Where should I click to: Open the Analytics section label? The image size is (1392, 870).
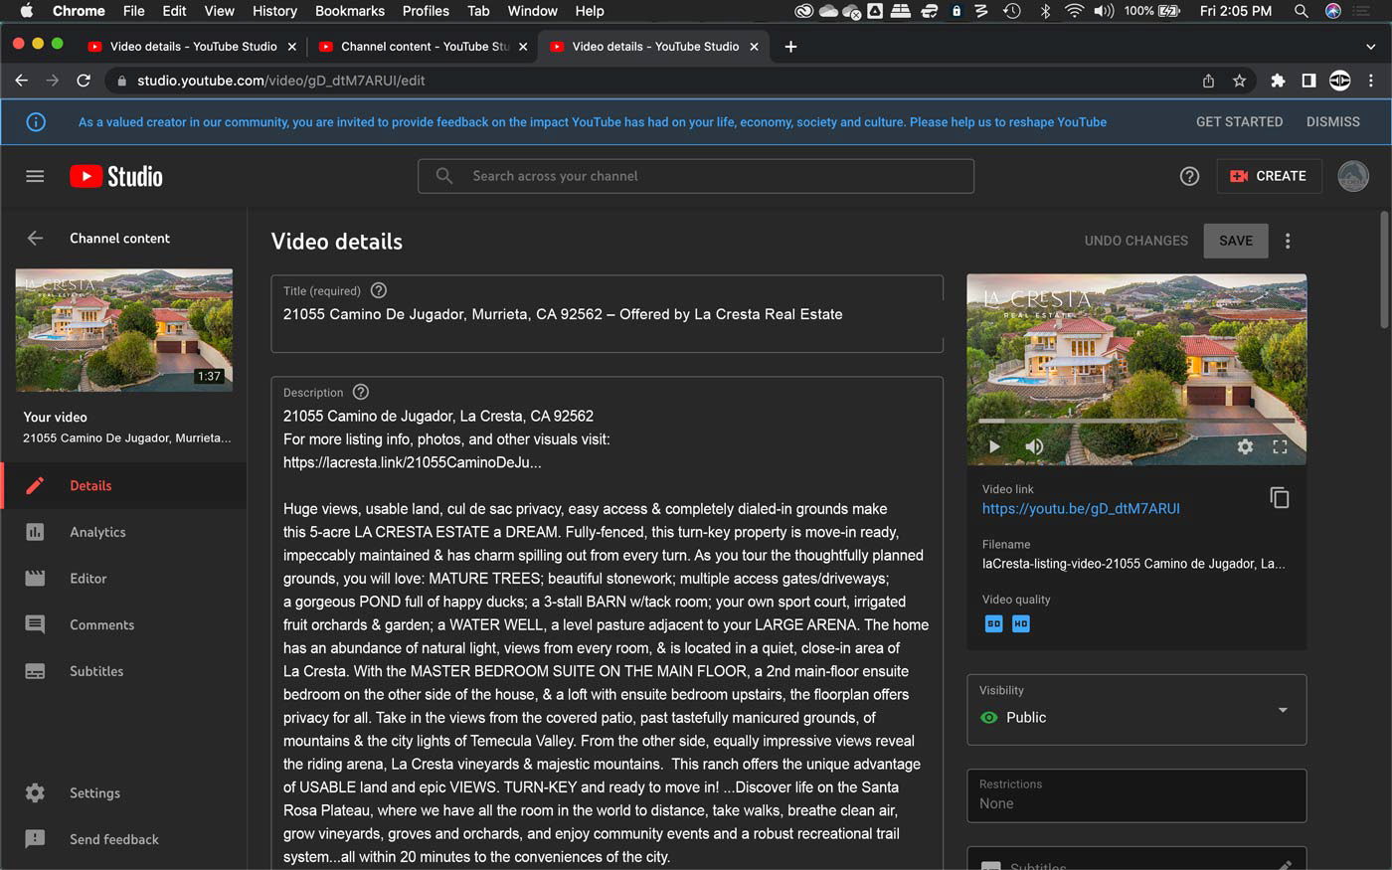click(97, 532)
